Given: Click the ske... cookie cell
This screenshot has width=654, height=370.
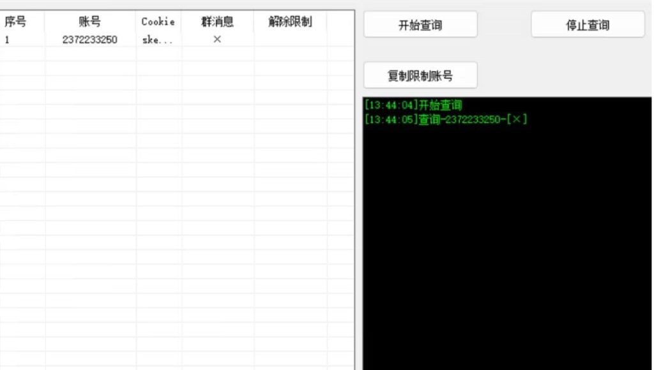Looking at the screenshot, I should click(158, 40).
